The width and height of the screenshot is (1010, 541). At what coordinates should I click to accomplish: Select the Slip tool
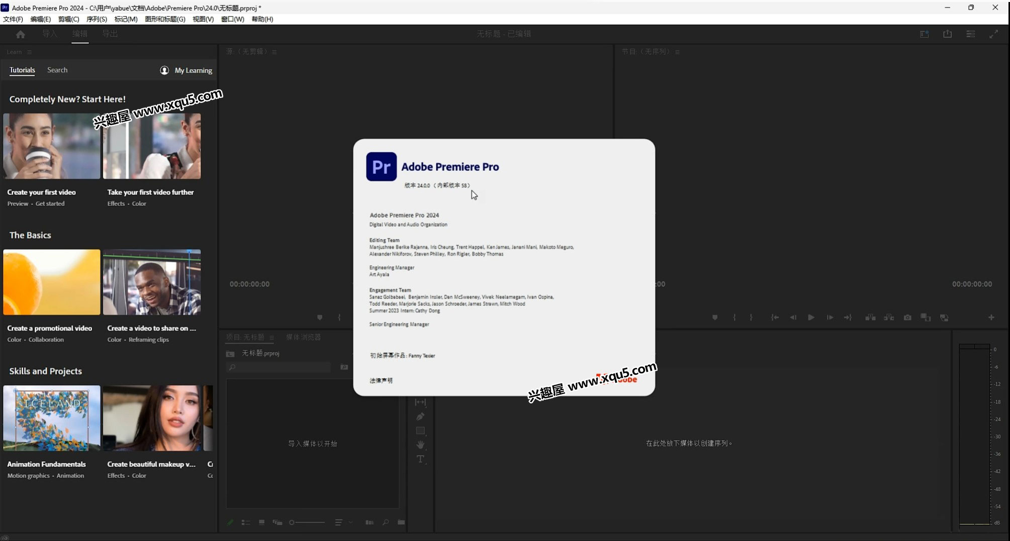point(420,402)
